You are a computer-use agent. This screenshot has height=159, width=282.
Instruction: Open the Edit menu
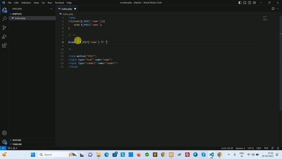(x=16, y=3)
